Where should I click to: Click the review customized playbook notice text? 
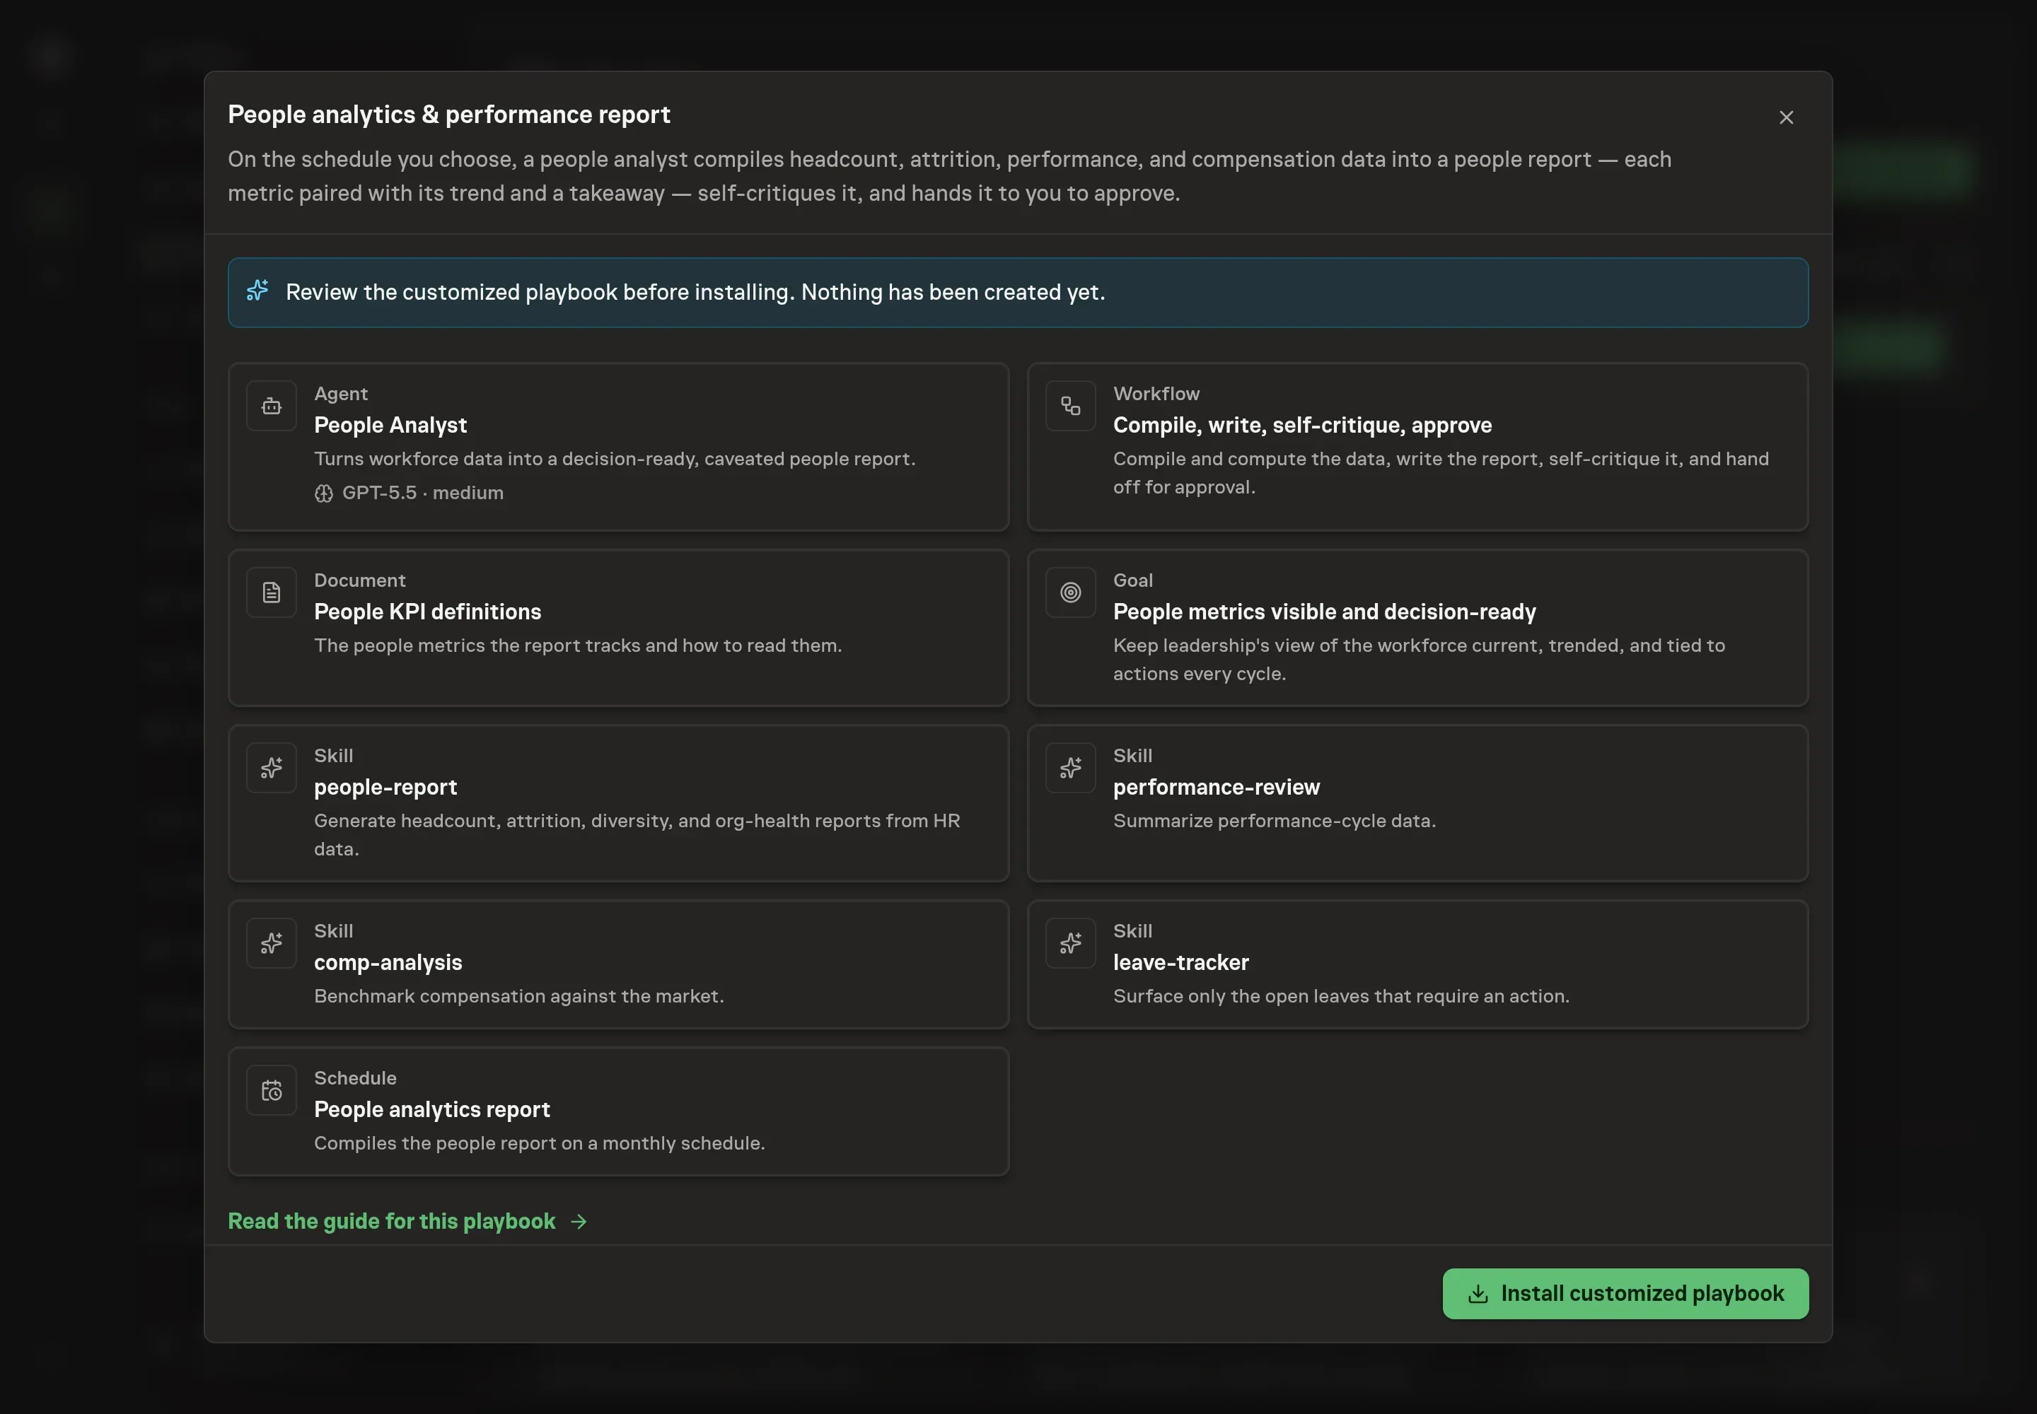click(x=695, y=293)
